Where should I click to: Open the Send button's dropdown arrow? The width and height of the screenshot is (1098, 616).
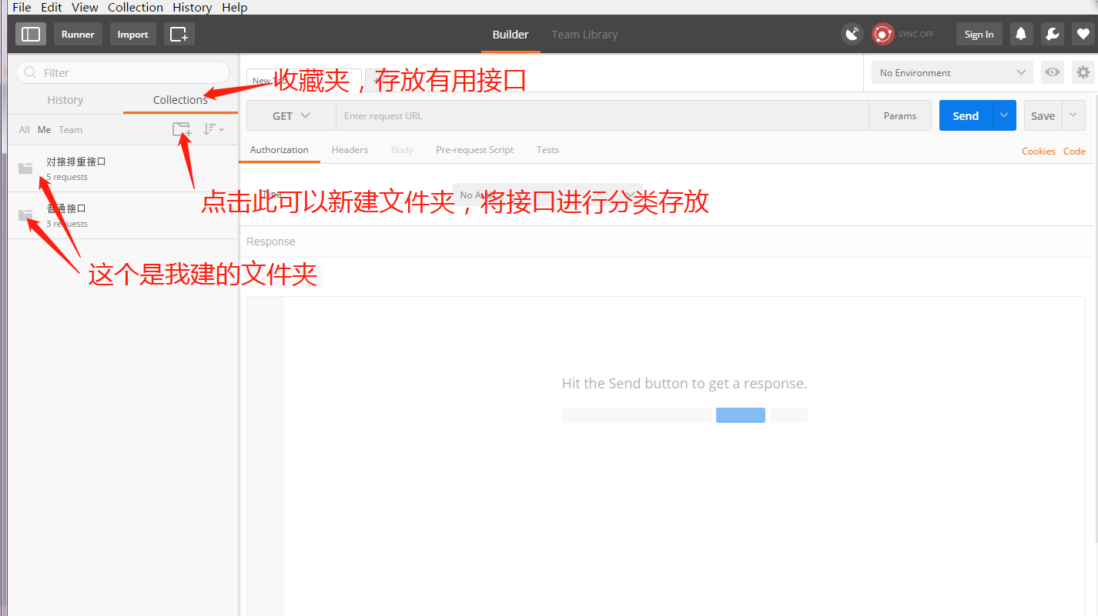point(1004,115)
